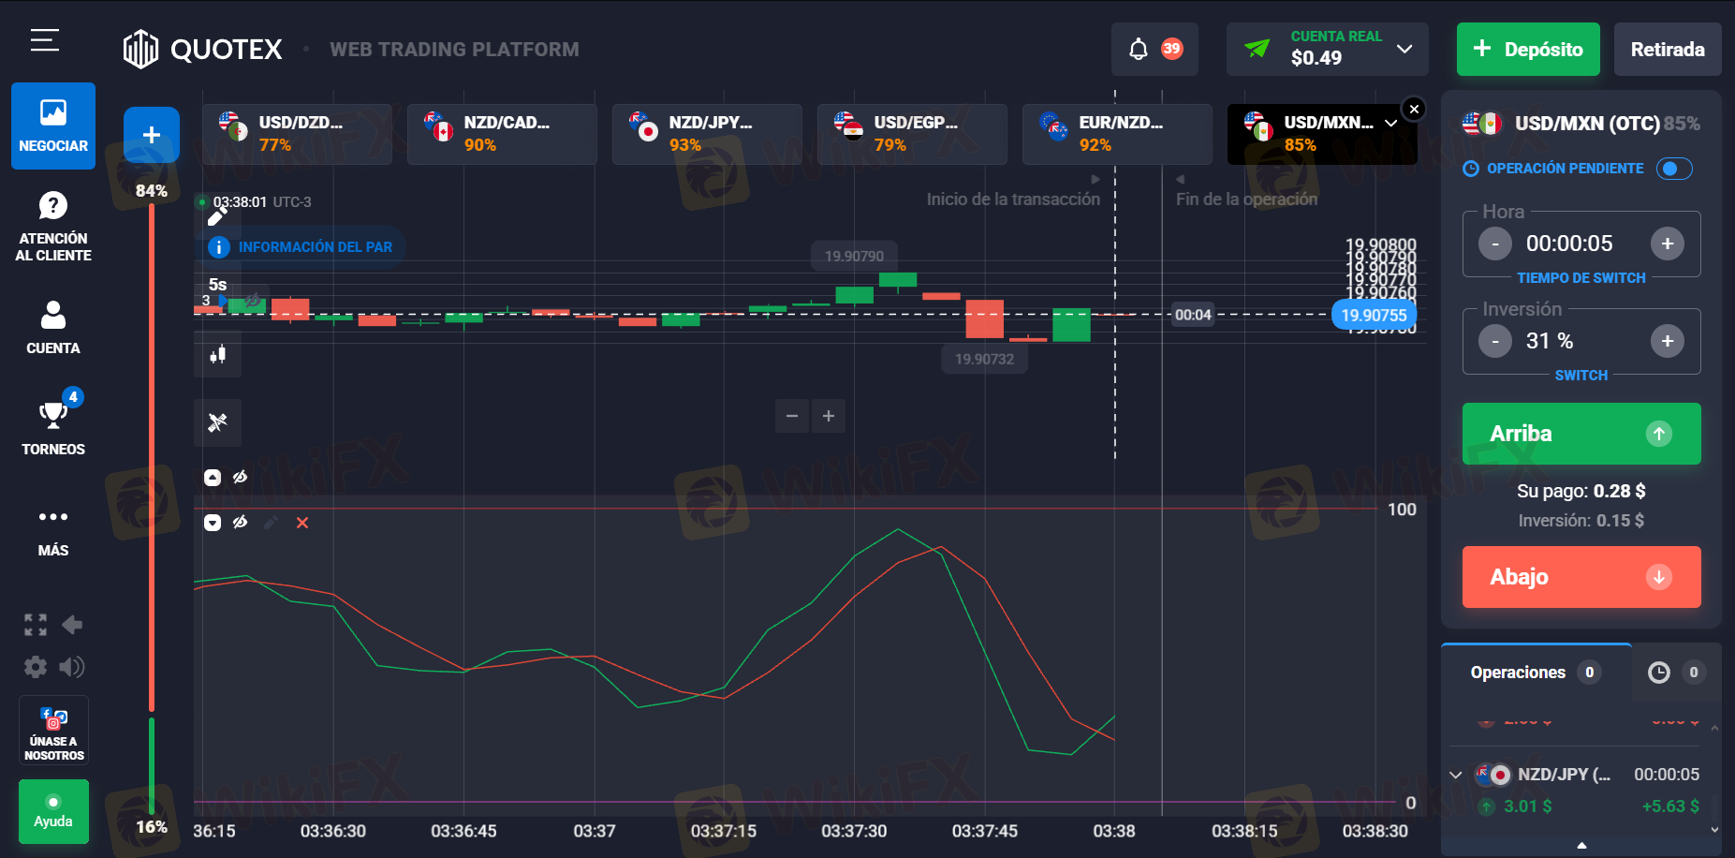Open the Cuenta account section
The height and width of the screenshot is (858, 1735).
click(x=53, y=327)
